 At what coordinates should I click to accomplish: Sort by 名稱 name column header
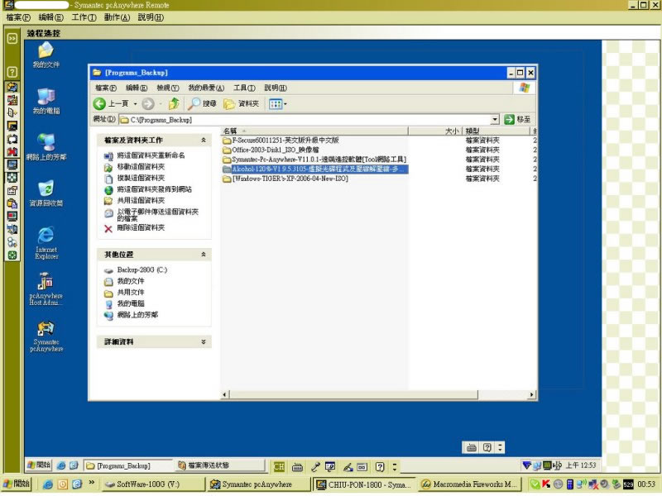click(x=314, y=131)
